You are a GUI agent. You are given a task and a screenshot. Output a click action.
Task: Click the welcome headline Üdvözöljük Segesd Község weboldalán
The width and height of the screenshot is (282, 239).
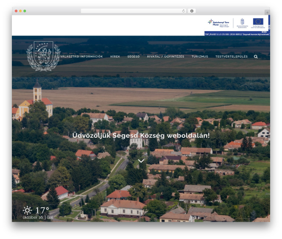tap(141, 136)
